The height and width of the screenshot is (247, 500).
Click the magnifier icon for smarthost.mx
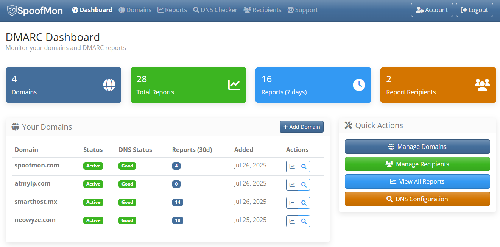(x=304, y=203)
